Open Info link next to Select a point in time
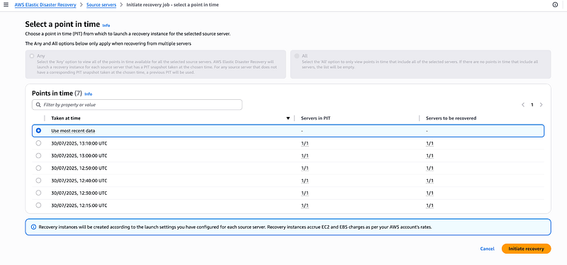567x265 pixels. point(106,26)
